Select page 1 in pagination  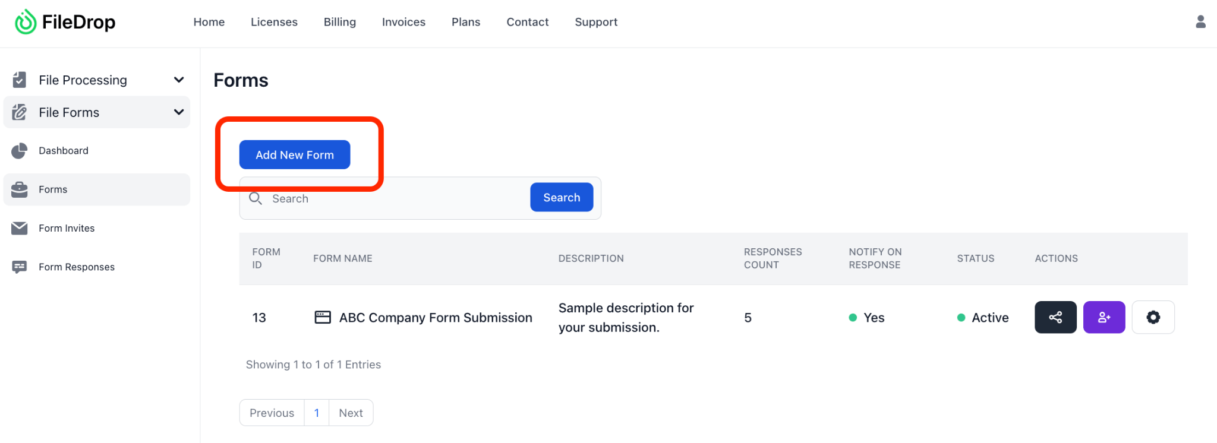pyautogui.click(x=317, y=413)
